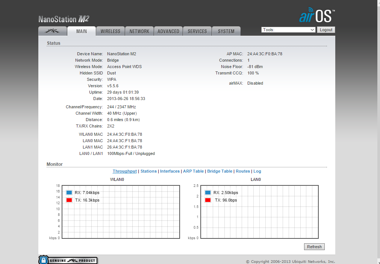The width and height of the screenshot is (380, 264).
Task: Open the NETWORK tab
Action: 139,31
